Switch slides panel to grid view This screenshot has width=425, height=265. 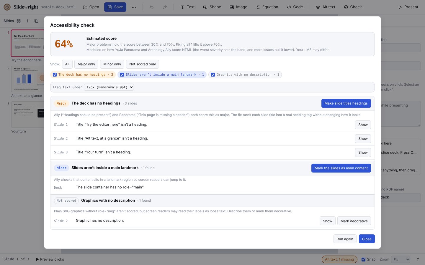[19, 21]
